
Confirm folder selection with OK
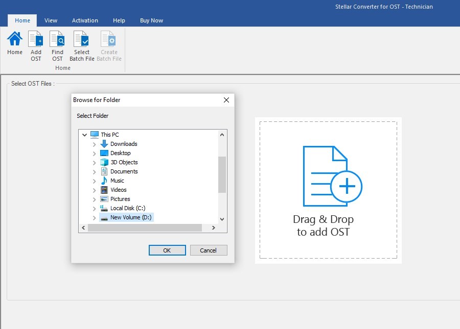167,250
